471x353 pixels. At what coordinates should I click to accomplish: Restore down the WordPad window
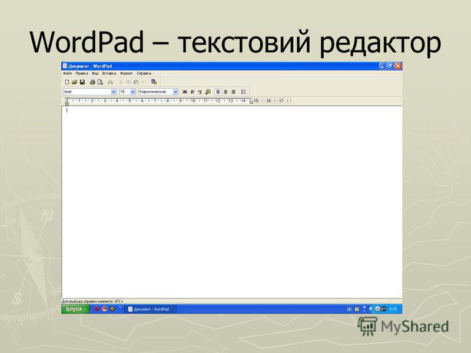click(390, 66)
